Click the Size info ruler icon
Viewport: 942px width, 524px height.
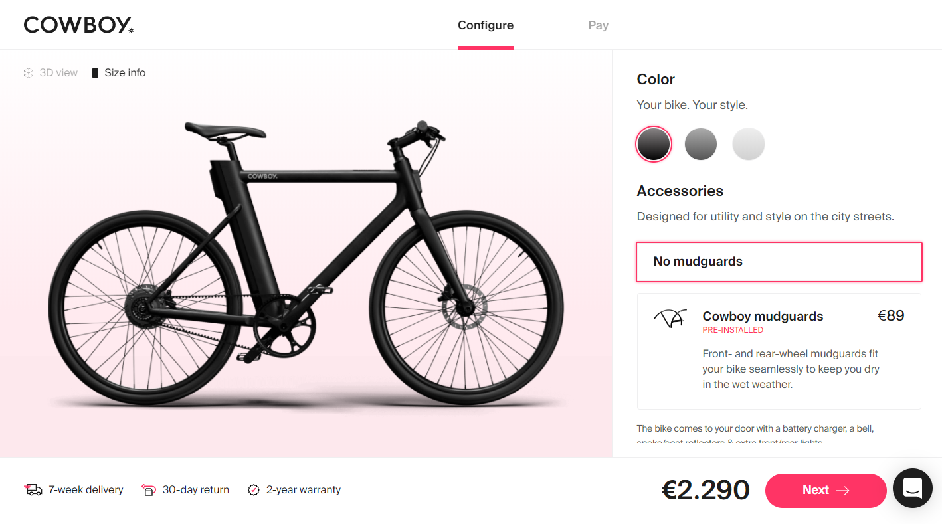pyautogui.click(x=95, y=73)
